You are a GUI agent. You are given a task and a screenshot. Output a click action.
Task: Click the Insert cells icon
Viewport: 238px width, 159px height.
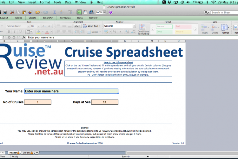[204, 29]
